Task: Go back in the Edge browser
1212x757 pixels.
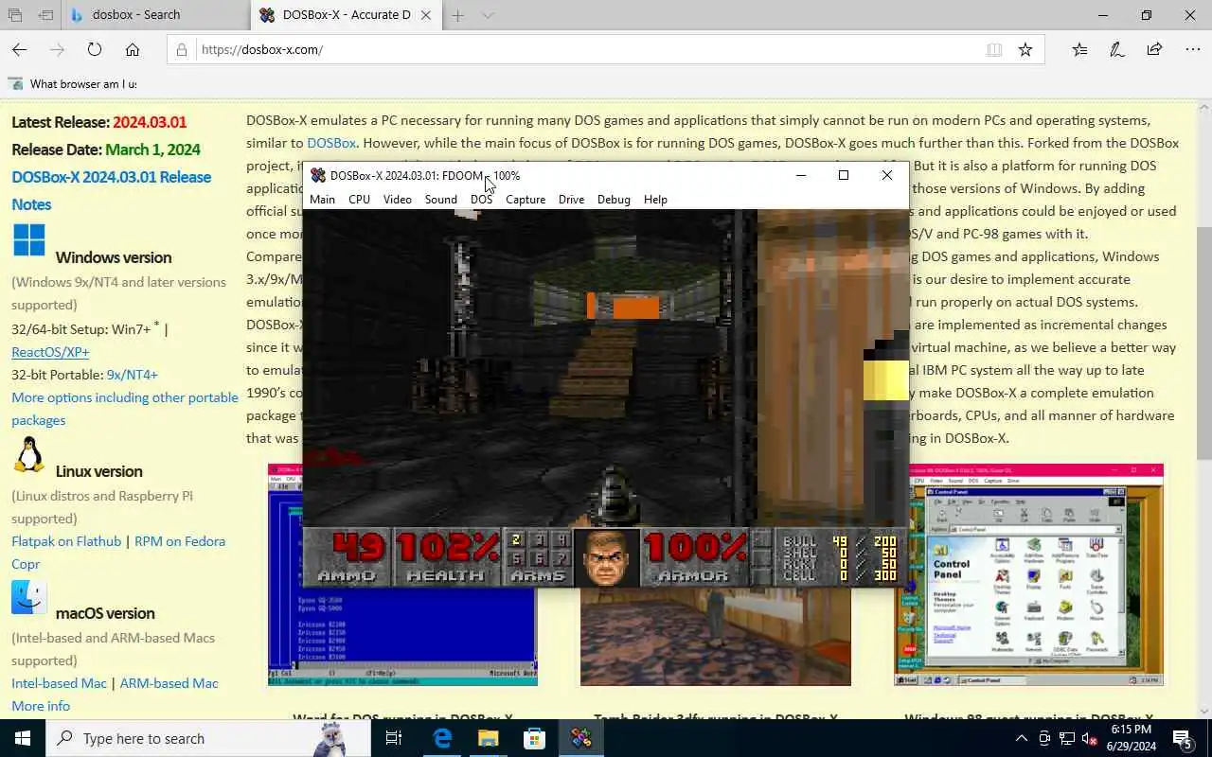Action: click(x=20, y=49)
